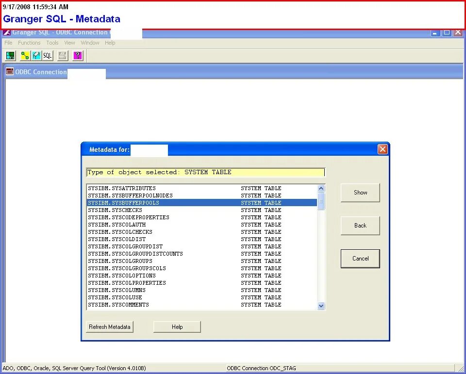Click the yellow connection nodes toolbar icon
Viewport: 466px width, 374px height.
pyautogui.click(x=25, y=55)
